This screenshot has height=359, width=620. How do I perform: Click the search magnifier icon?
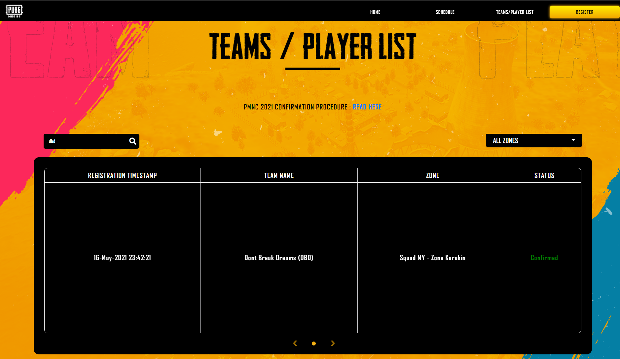pyautogui.click(x=132, y=141)
